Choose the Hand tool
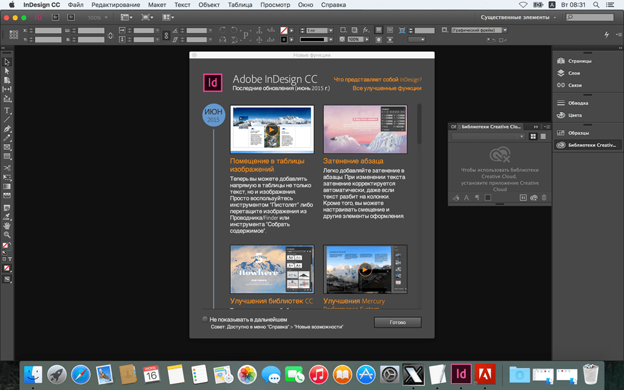This screenshot has width=624, height=390. click(x=7, y=226)
